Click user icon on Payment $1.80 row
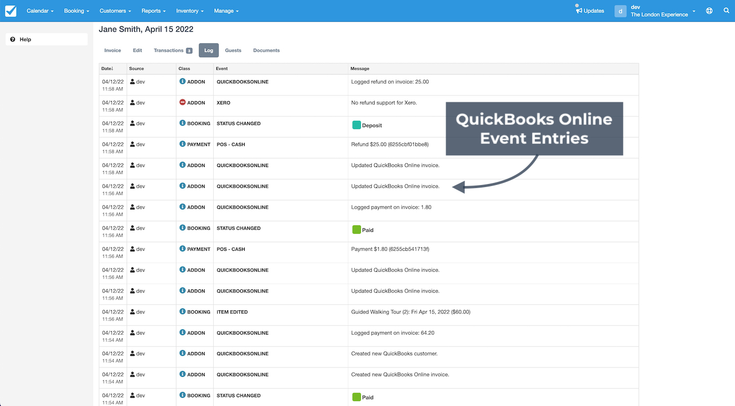Image resolution: width=735 pixels, height=406 pixels. 133,249
